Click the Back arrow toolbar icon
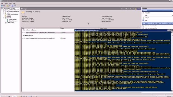The height and width of the screenshot is (97, 173). point(2,6)
